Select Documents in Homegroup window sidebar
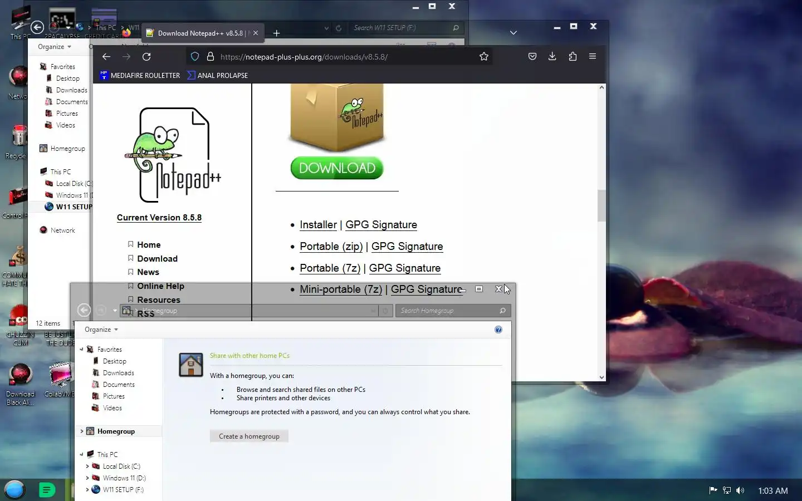The image size is (802, 501). [x=119, y=385]
